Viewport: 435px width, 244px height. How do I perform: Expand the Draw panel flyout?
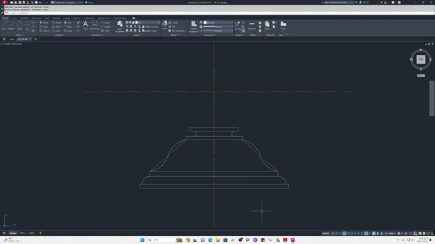point(19,35)
